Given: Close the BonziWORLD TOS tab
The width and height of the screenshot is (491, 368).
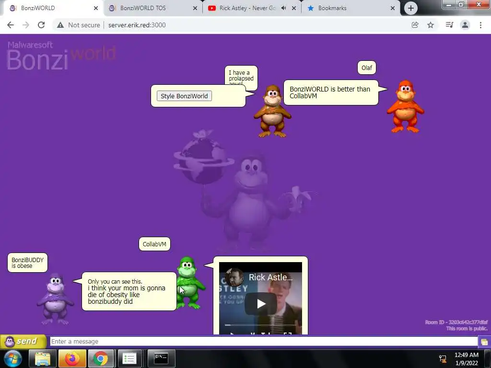Looking at the screenshot, I should coord(195,8).
